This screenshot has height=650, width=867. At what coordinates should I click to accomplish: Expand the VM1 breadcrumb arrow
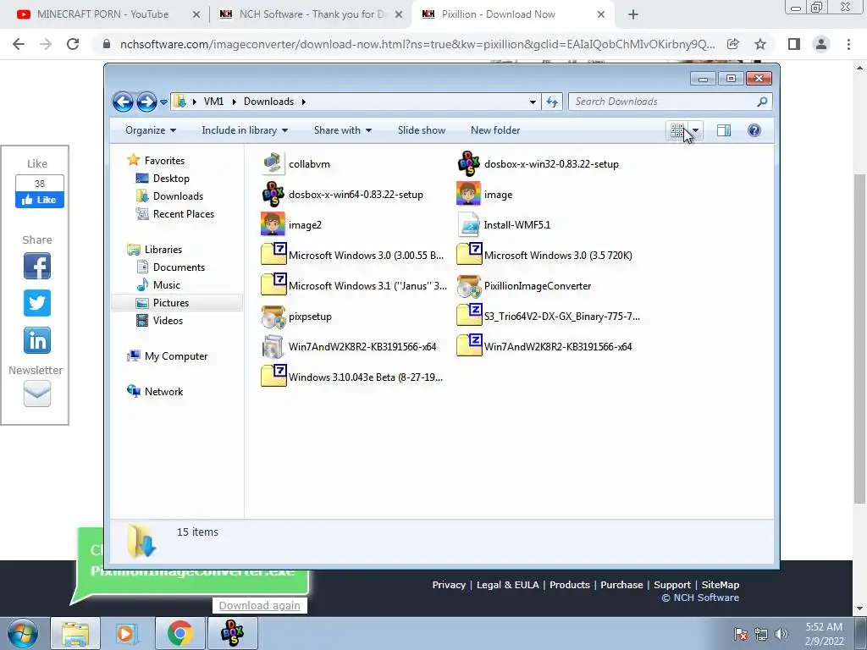234,102
